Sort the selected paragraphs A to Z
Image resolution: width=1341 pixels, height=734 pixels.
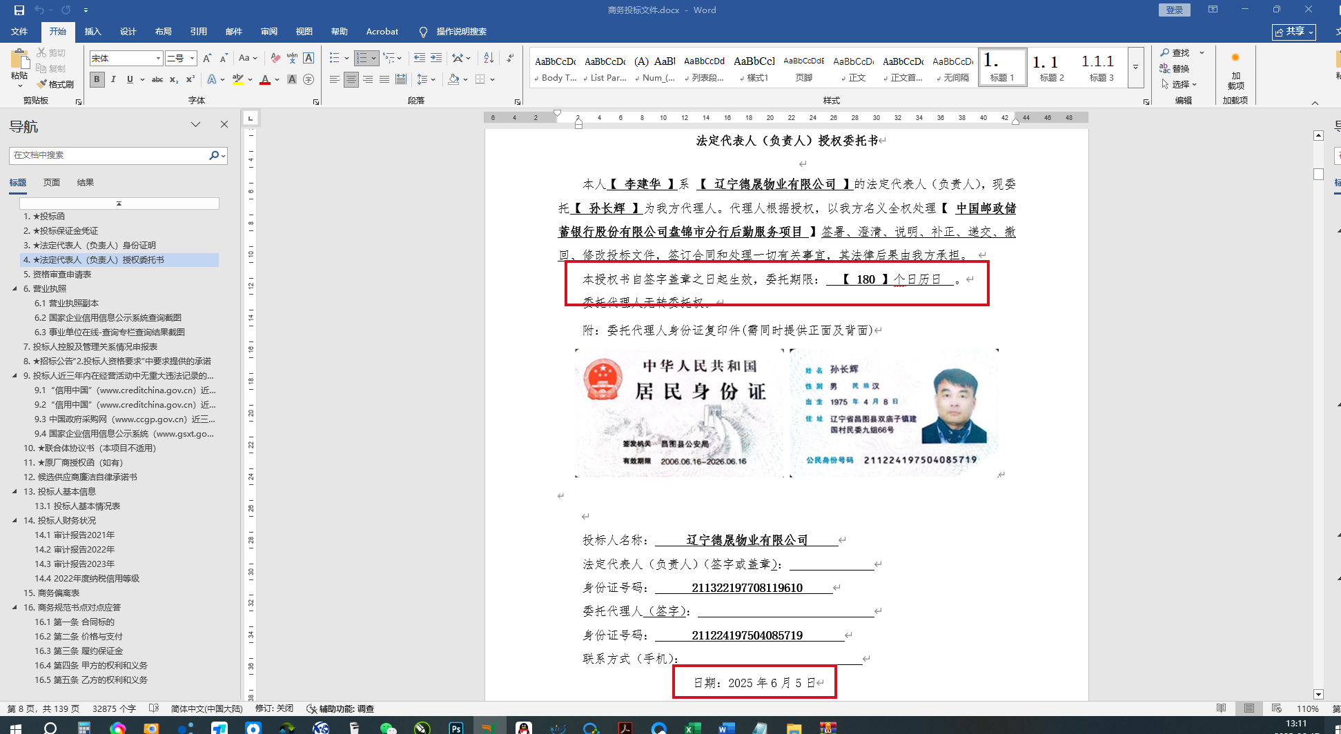click(489, 59)
